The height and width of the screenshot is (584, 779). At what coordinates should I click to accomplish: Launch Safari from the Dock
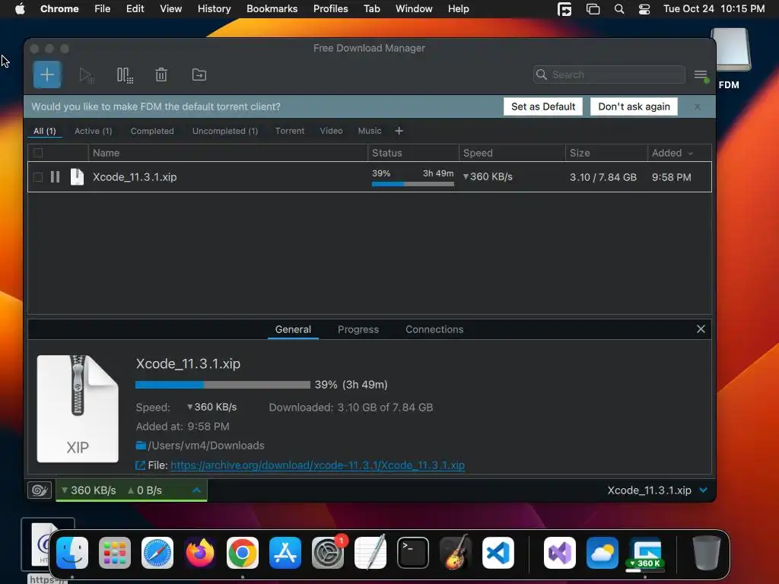[157, 553]
